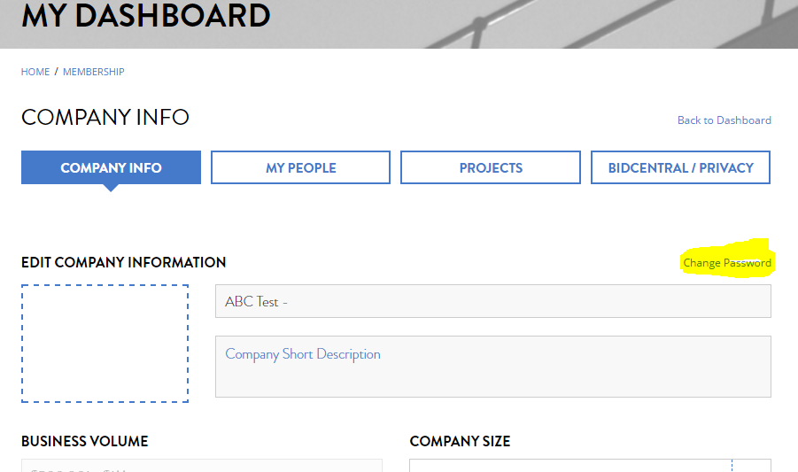This screenshot has width=798, height=472.
Task: Click the header banner image
Action: pos(576,24)
